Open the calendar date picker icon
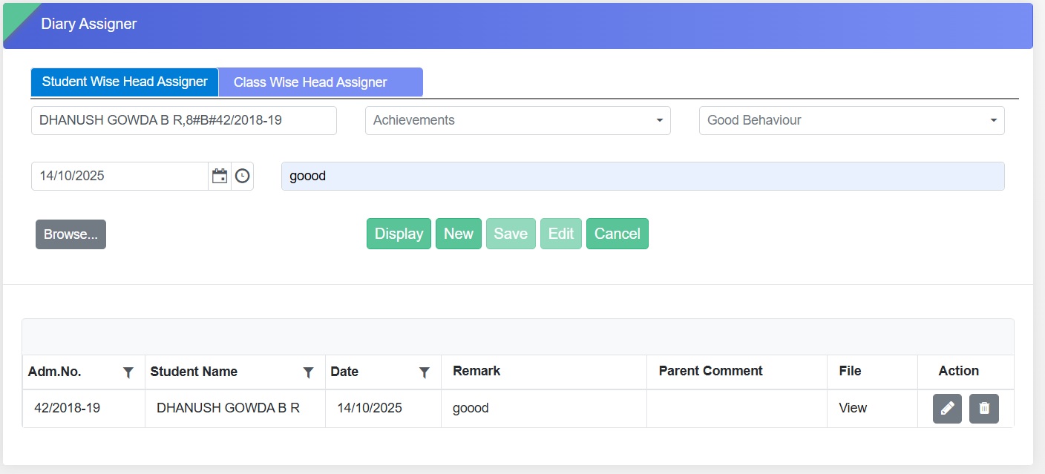 (220, 177)
